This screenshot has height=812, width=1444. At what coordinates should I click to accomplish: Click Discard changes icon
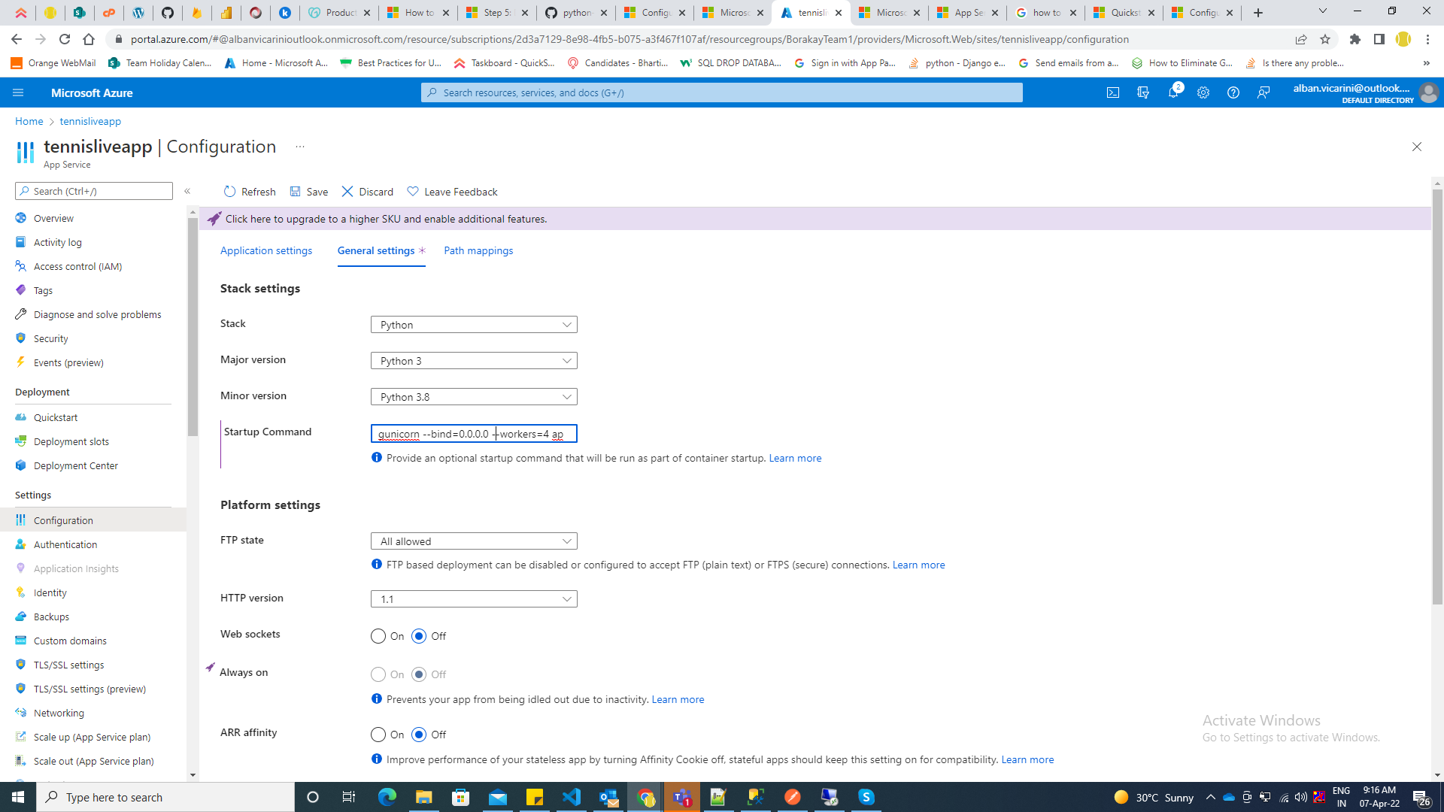pyautogui.click(x=347, y=192)
